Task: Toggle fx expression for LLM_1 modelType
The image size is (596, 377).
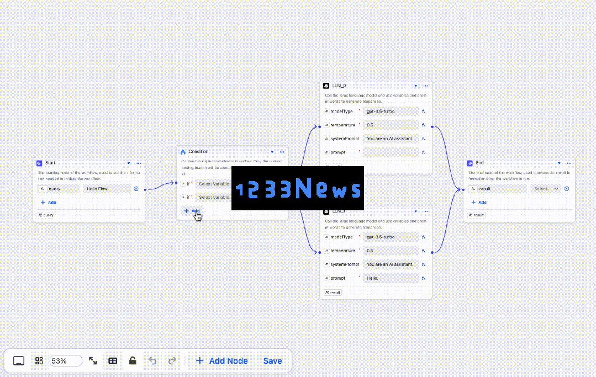Action: tap(424, 237)
